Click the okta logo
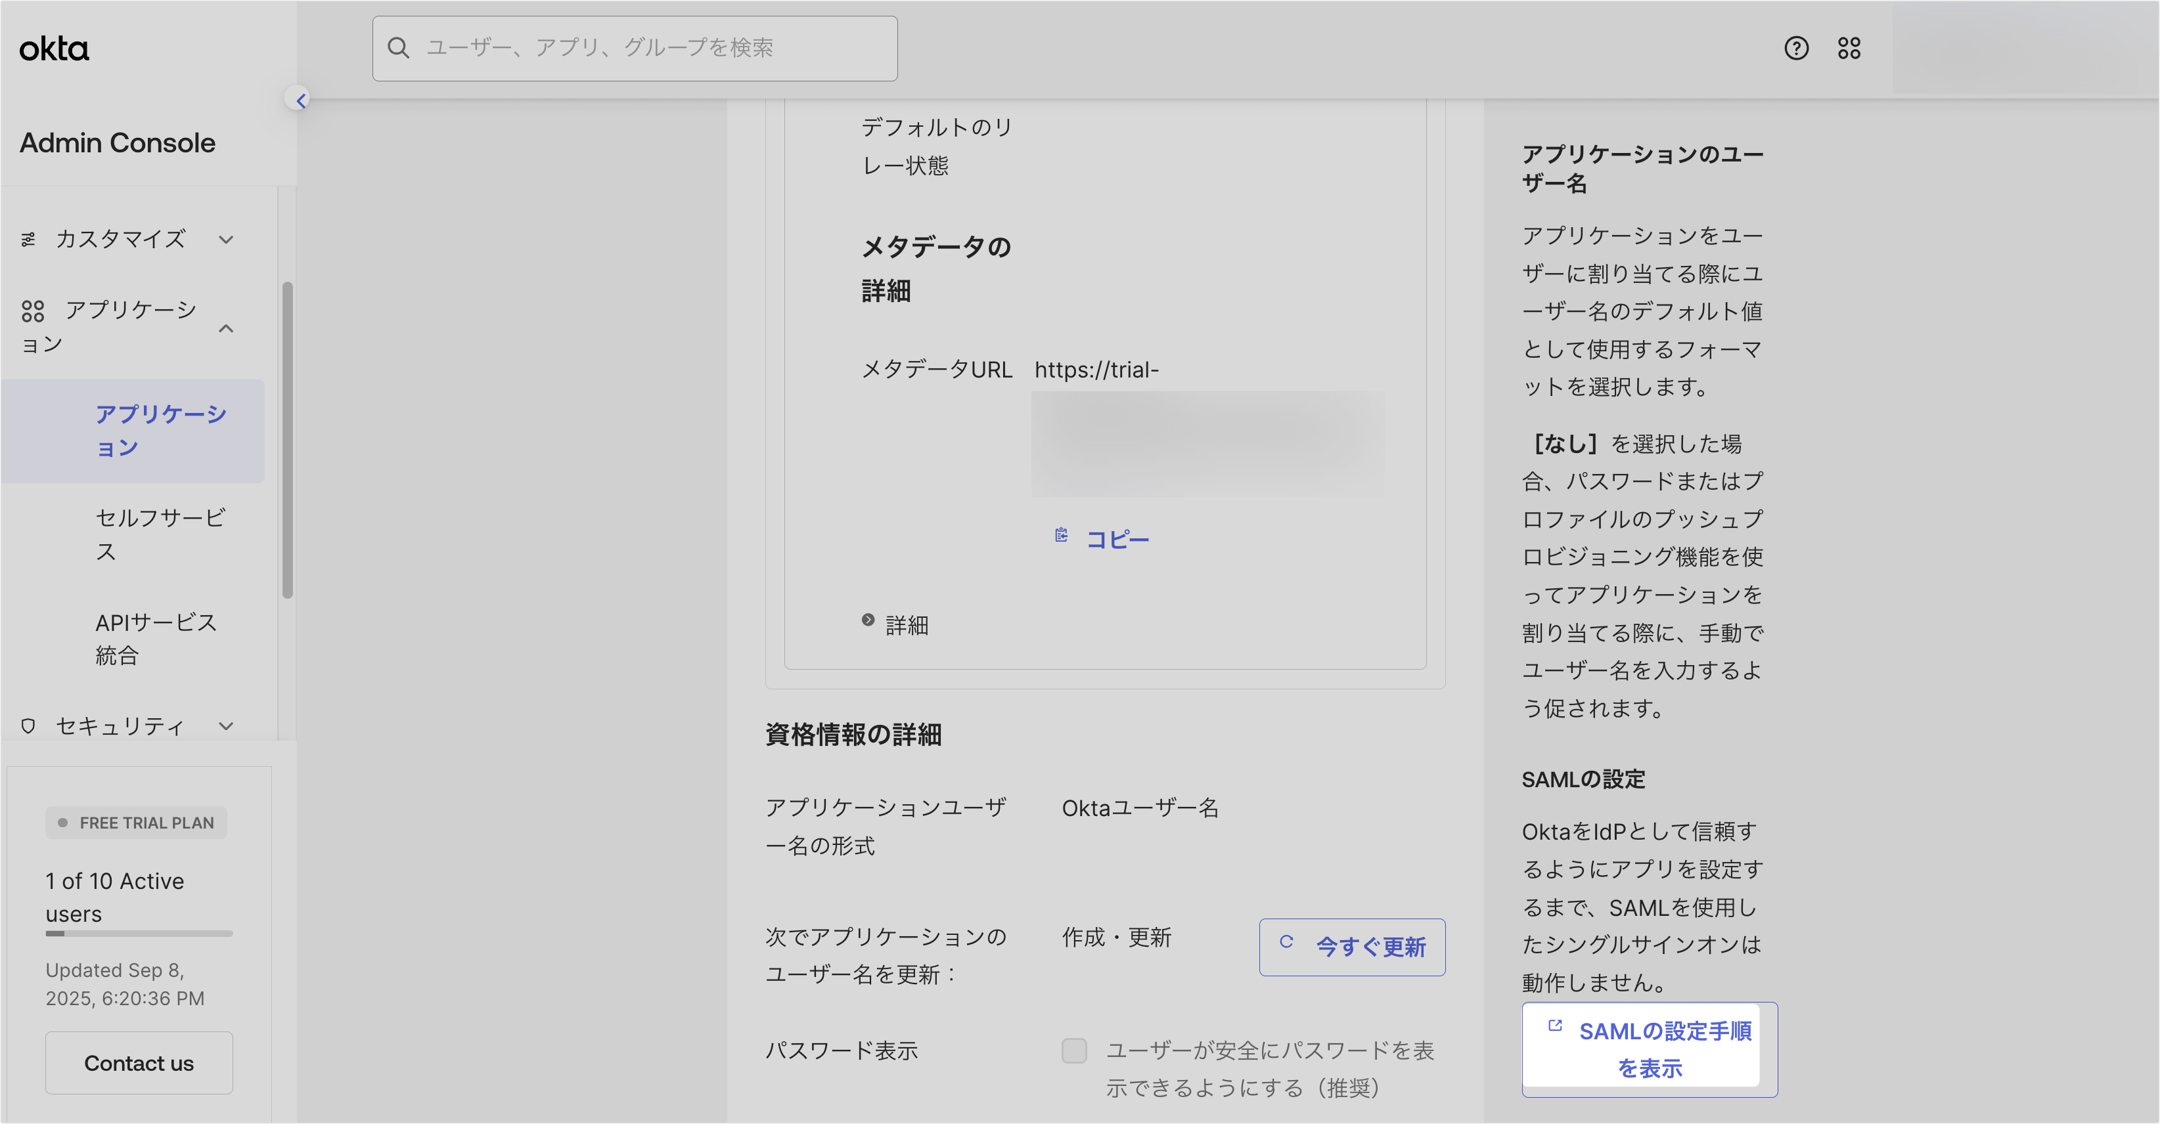 point(55,49)
